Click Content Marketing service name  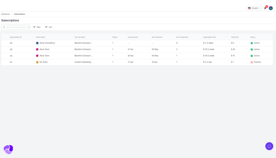(x=83, y=62)
